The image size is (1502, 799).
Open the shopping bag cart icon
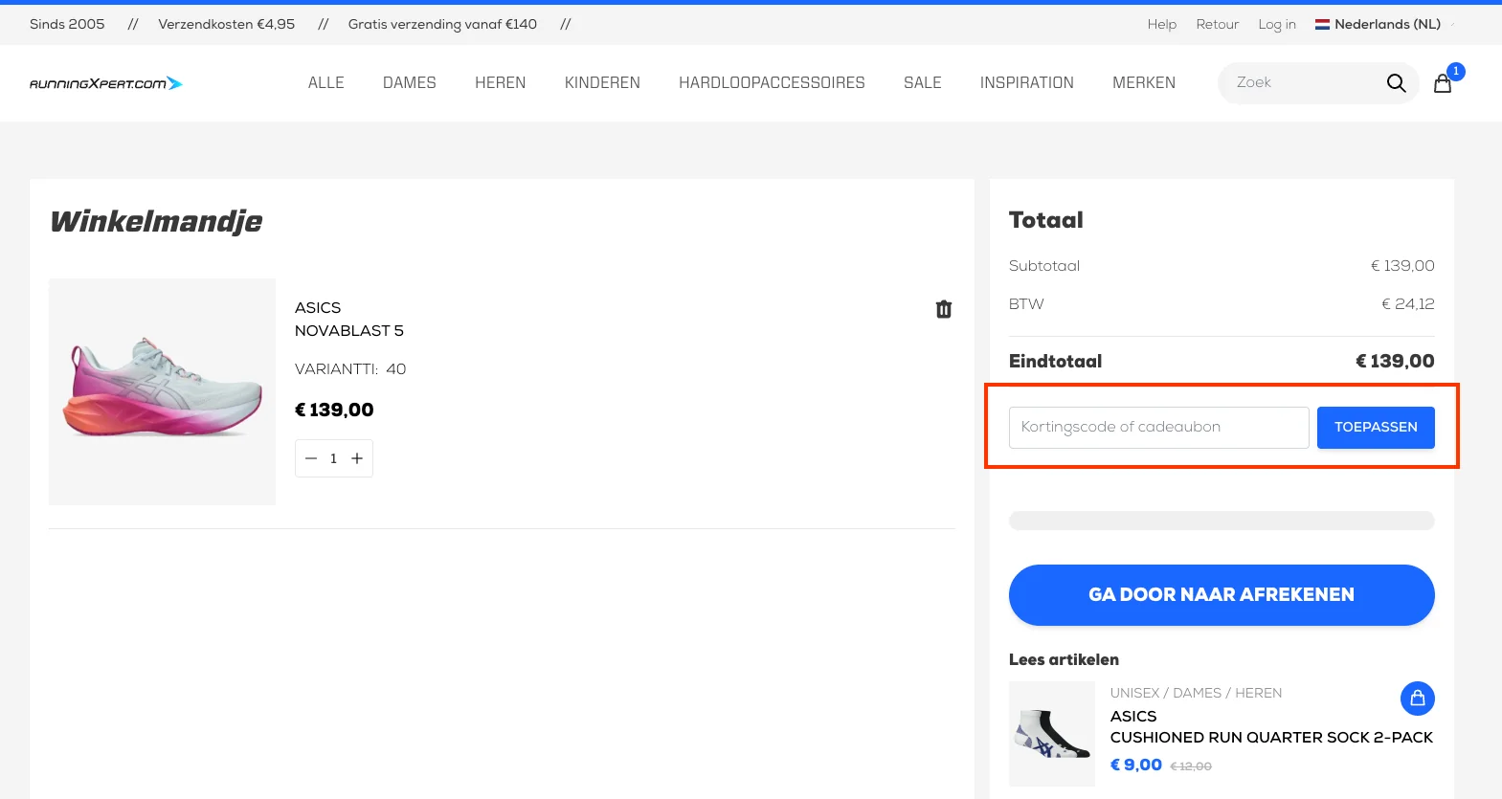click(1443, 83)
